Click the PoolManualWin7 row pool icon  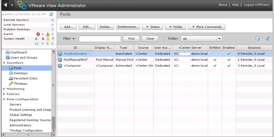(x=60, y=60)
